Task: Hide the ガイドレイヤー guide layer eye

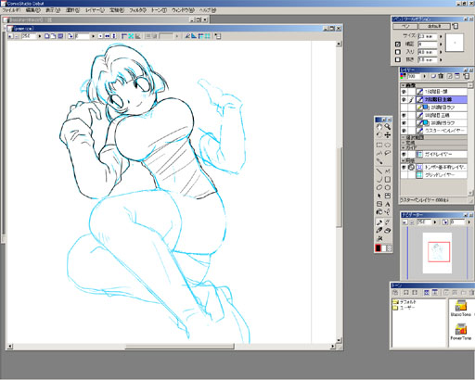Action: [x=404, y=154]
